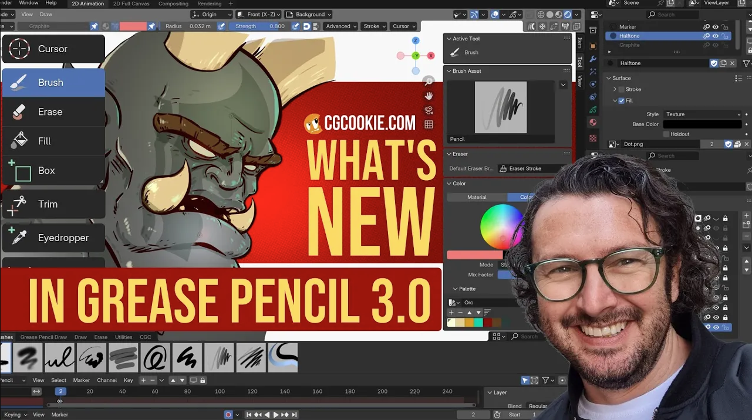The image size is (752, 420).
Task: Switch to Compositing workspace tab
Action: click(174, 4)
